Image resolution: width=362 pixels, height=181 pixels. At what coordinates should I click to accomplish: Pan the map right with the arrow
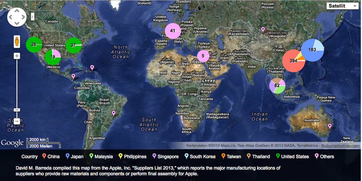tap(23, 17)
